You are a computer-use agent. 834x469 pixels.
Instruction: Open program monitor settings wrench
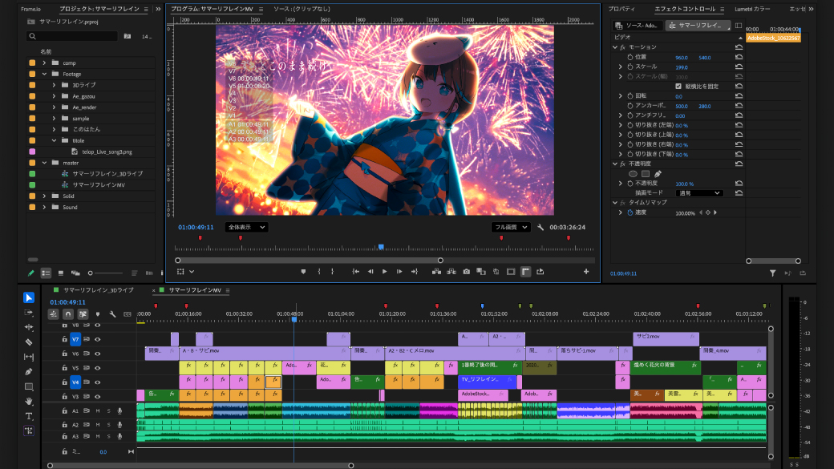click(540, 228)
